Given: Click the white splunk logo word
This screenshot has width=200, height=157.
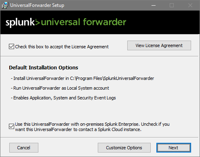Looking at the screenshot, I should (x=20, y=22).
